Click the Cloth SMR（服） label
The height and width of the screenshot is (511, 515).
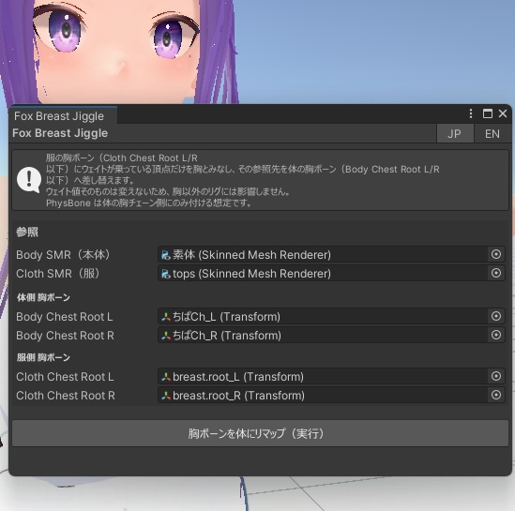point(58,274)
